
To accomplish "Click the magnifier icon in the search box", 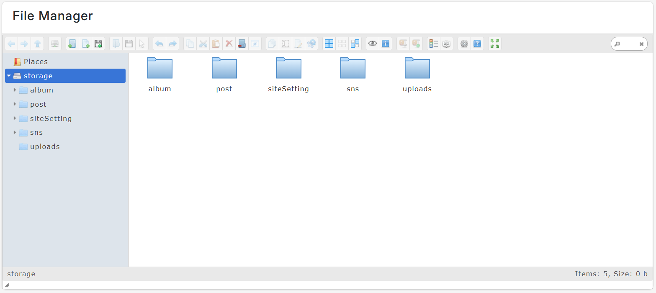I will pos(617,44).
